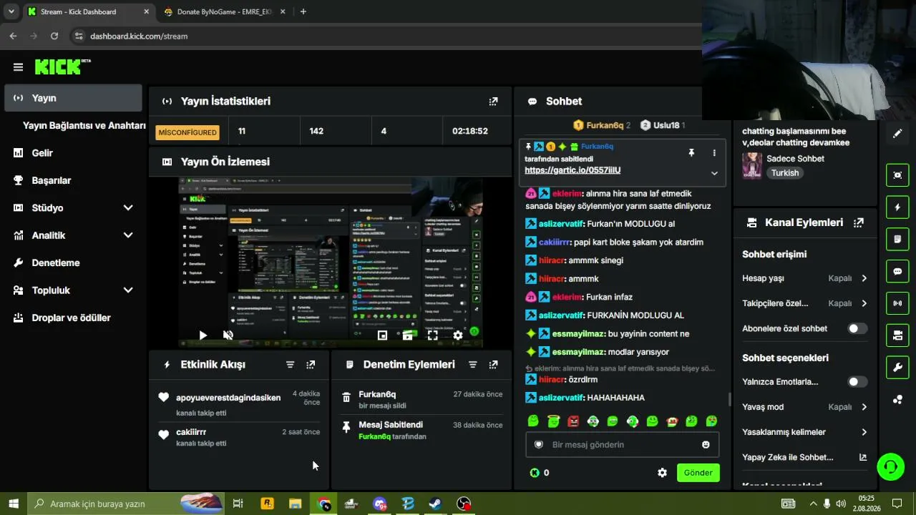
Task: Toggle the moderation log document icon in right rail
Action: 897,239
